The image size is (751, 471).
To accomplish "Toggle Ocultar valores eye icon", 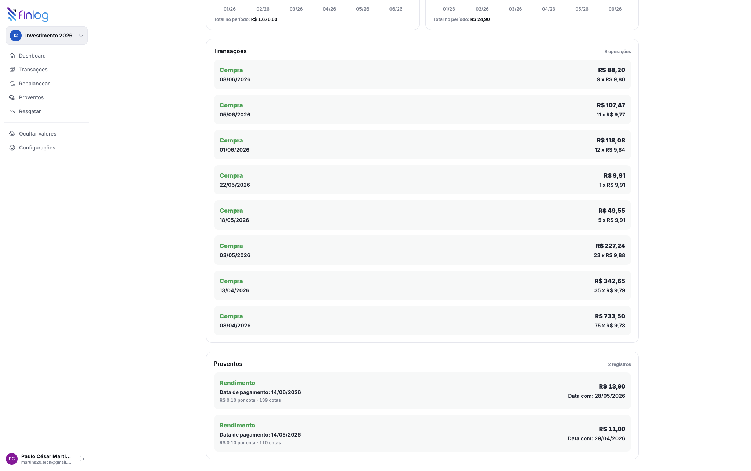I will (x=12, y=134).
